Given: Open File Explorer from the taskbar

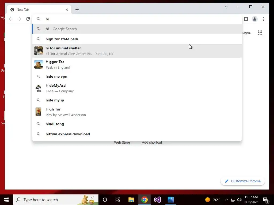Looking at the screenshot, I should (131, 200).
